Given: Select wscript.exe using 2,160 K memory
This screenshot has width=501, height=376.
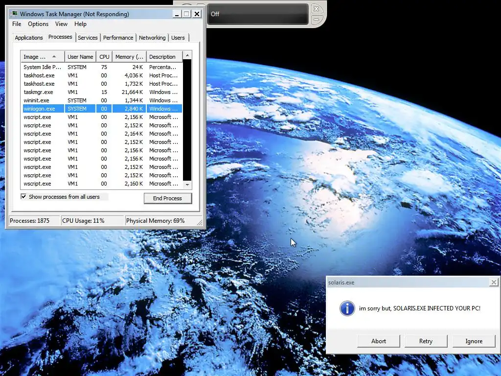Looking at the screenshot, I should (102, 184).
